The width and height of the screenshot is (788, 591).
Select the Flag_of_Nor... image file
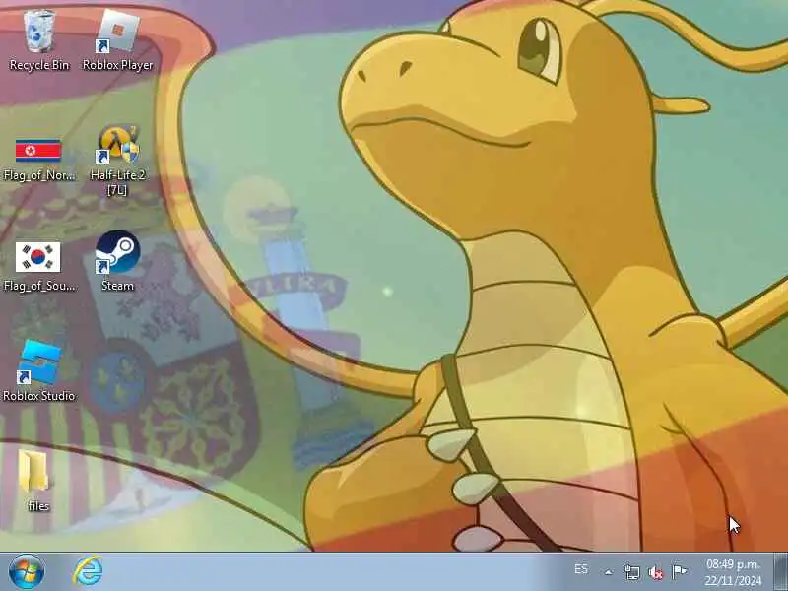(38, 159)
